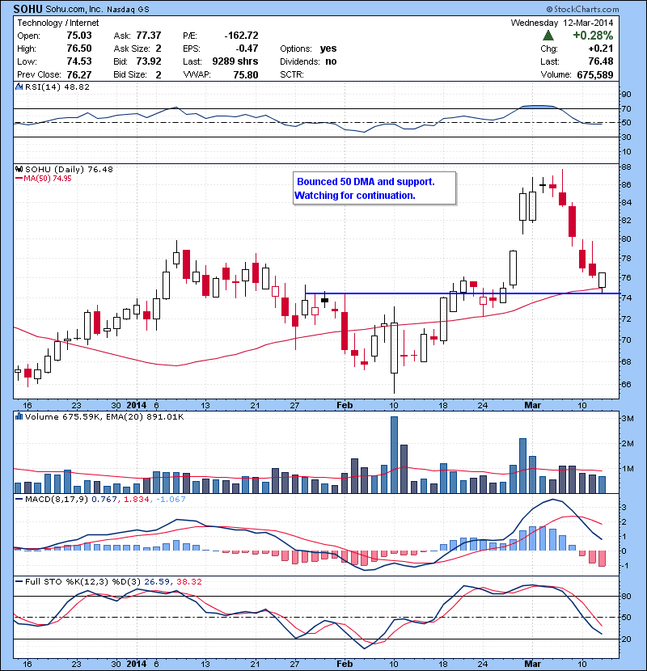Click the Full STO legend line marker
This screenshot has width=647, height=671.
tap(19, 581)
